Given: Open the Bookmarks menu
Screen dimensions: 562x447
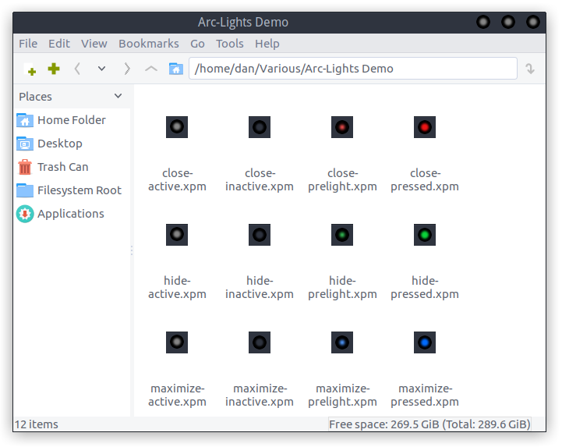Looking at the screenshot, I should coord(149,44).
